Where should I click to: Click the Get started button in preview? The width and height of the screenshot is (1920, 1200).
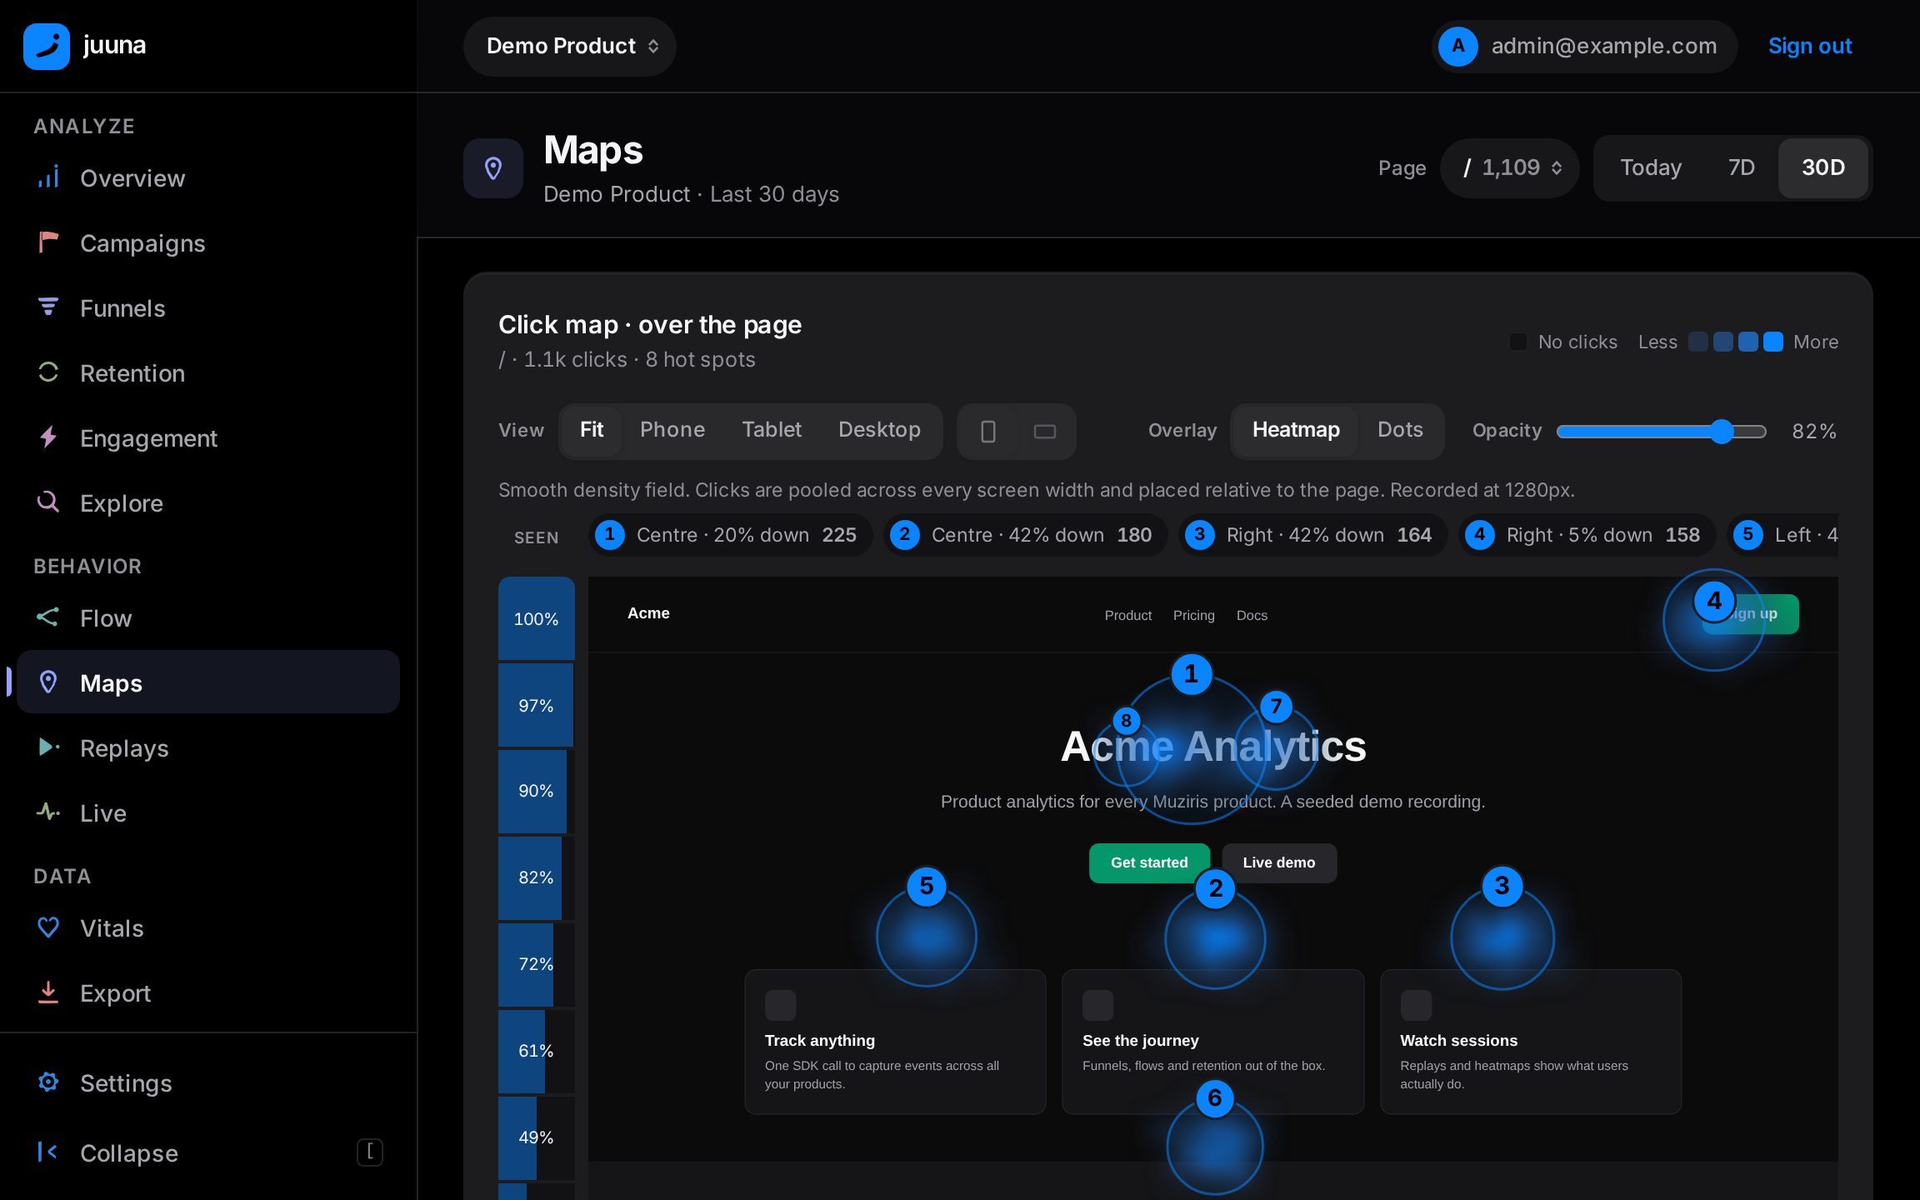[x=1149, y=863]
